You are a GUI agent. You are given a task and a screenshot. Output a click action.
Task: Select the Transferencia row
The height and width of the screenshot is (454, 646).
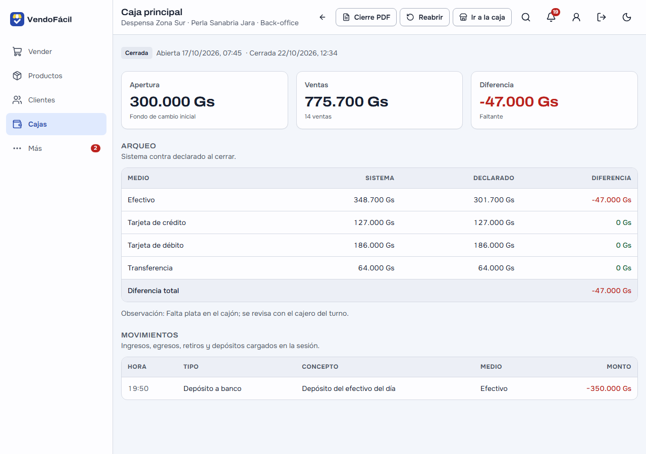tap(380, 268)
